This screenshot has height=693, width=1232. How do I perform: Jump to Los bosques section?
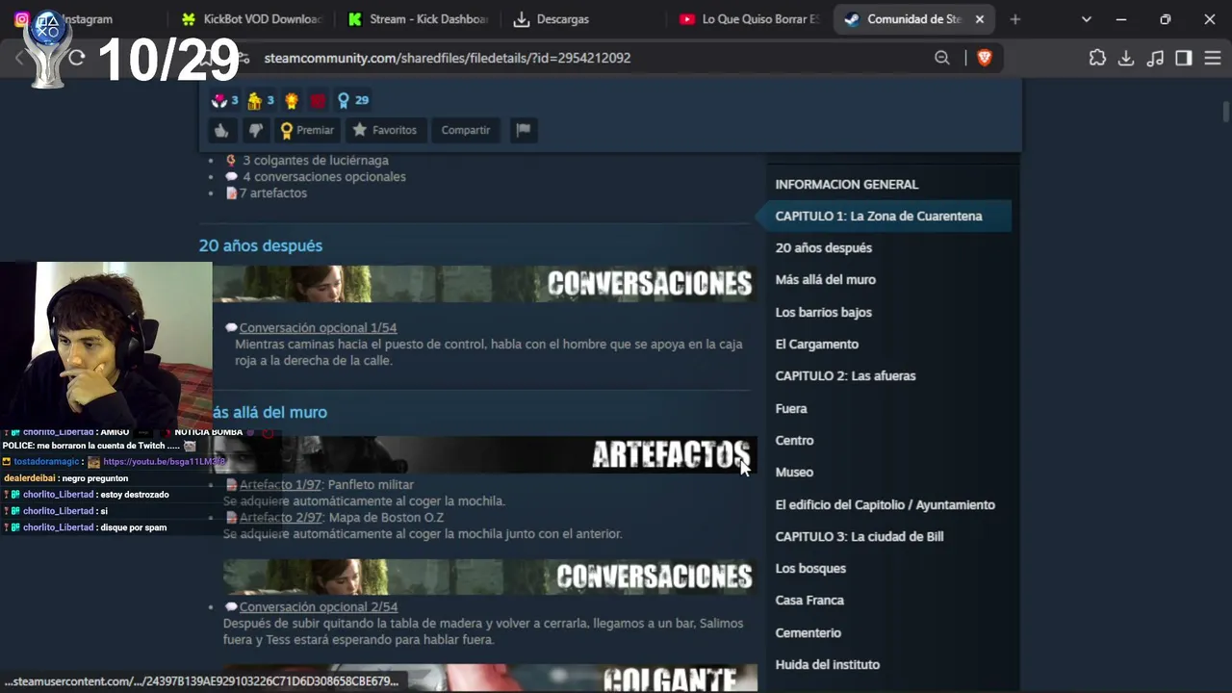(x=811, y=568)
